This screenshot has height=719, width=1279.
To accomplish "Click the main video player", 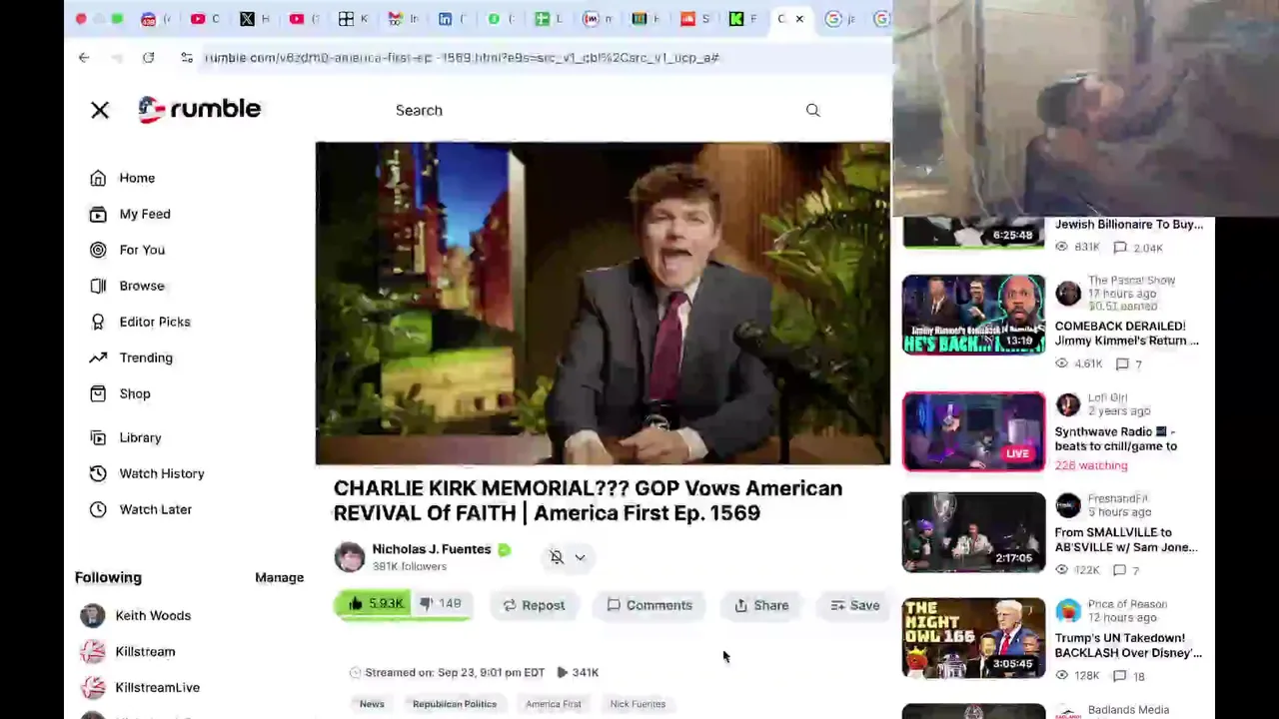I will pos(603,304).
